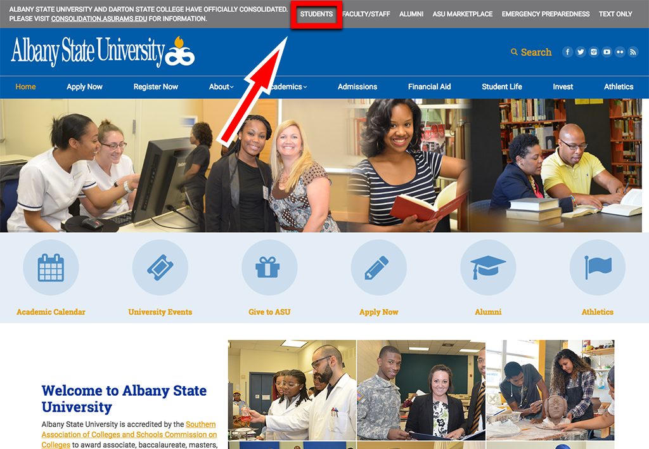Follow the consolidation.asurams.edu link
The image size is (649, 449).
click(x=99, y=18)
